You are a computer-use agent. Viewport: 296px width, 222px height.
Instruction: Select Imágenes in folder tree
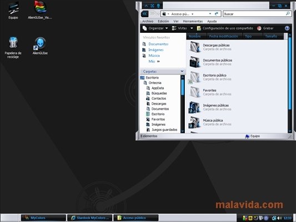click(x=158, y=125)
